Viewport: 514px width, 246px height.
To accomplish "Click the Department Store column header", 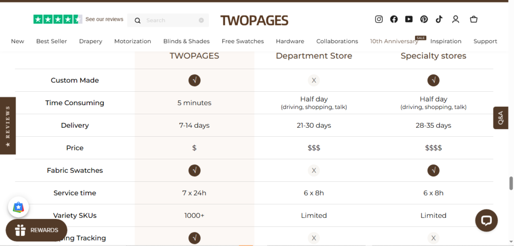I will (x=314, y=56).
